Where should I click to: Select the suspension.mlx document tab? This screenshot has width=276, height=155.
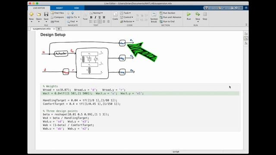click(41, 29)
